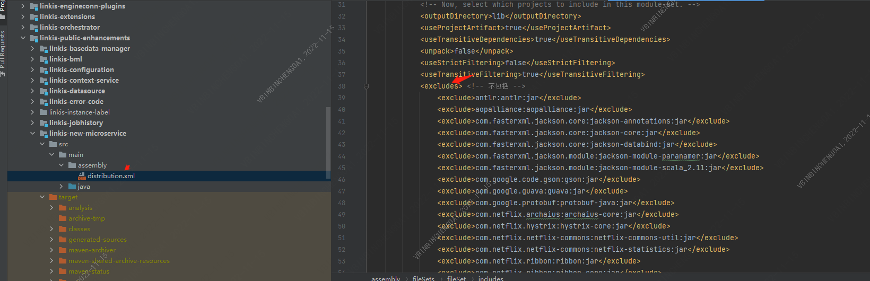This screenshot has width=870, height=281.
Task: Click the java source folder icon
Action: tap(72, 187)
